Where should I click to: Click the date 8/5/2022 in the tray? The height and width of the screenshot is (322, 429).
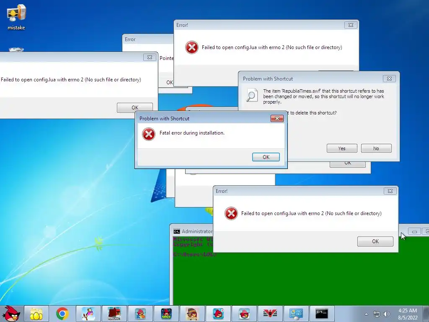pyautogui.click(x=408, y=318)
